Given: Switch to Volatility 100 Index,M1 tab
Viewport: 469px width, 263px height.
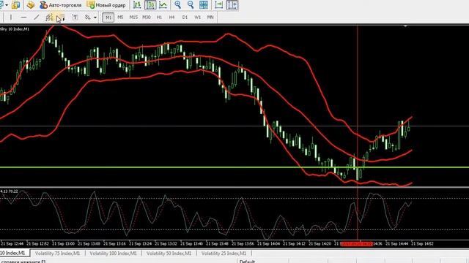Looking at the screenshot, I should point(113,254).
